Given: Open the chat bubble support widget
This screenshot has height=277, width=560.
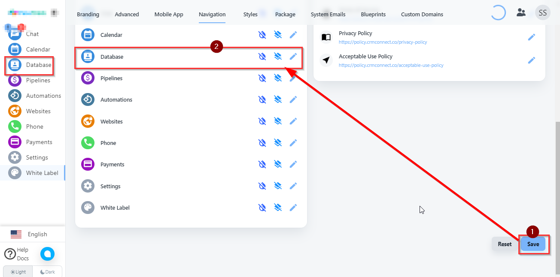Looking at the screenshot, I should pyautogui.click(x=47, y=254).
